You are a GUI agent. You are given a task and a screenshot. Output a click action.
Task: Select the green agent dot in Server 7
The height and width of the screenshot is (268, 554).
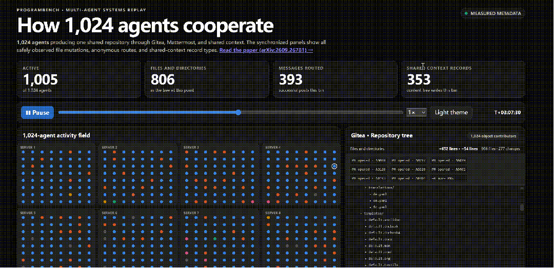point(214,239)
